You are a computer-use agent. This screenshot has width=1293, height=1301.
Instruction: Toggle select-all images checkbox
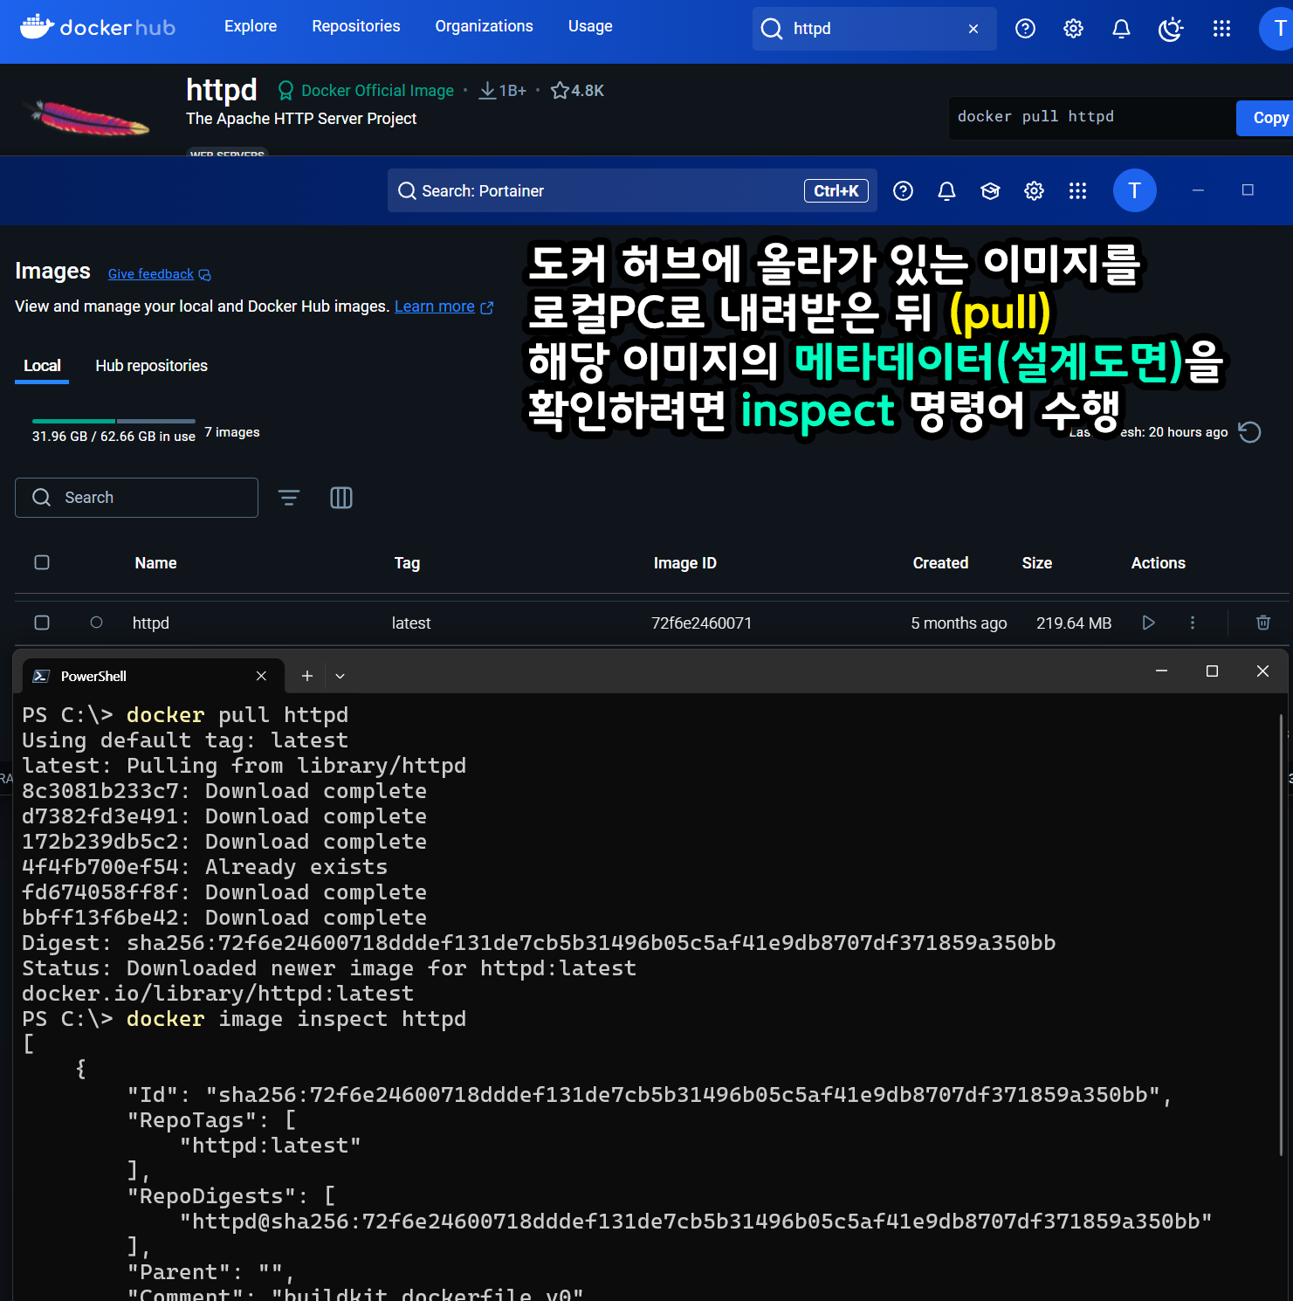pyautogui.click(x=42, y=562)
